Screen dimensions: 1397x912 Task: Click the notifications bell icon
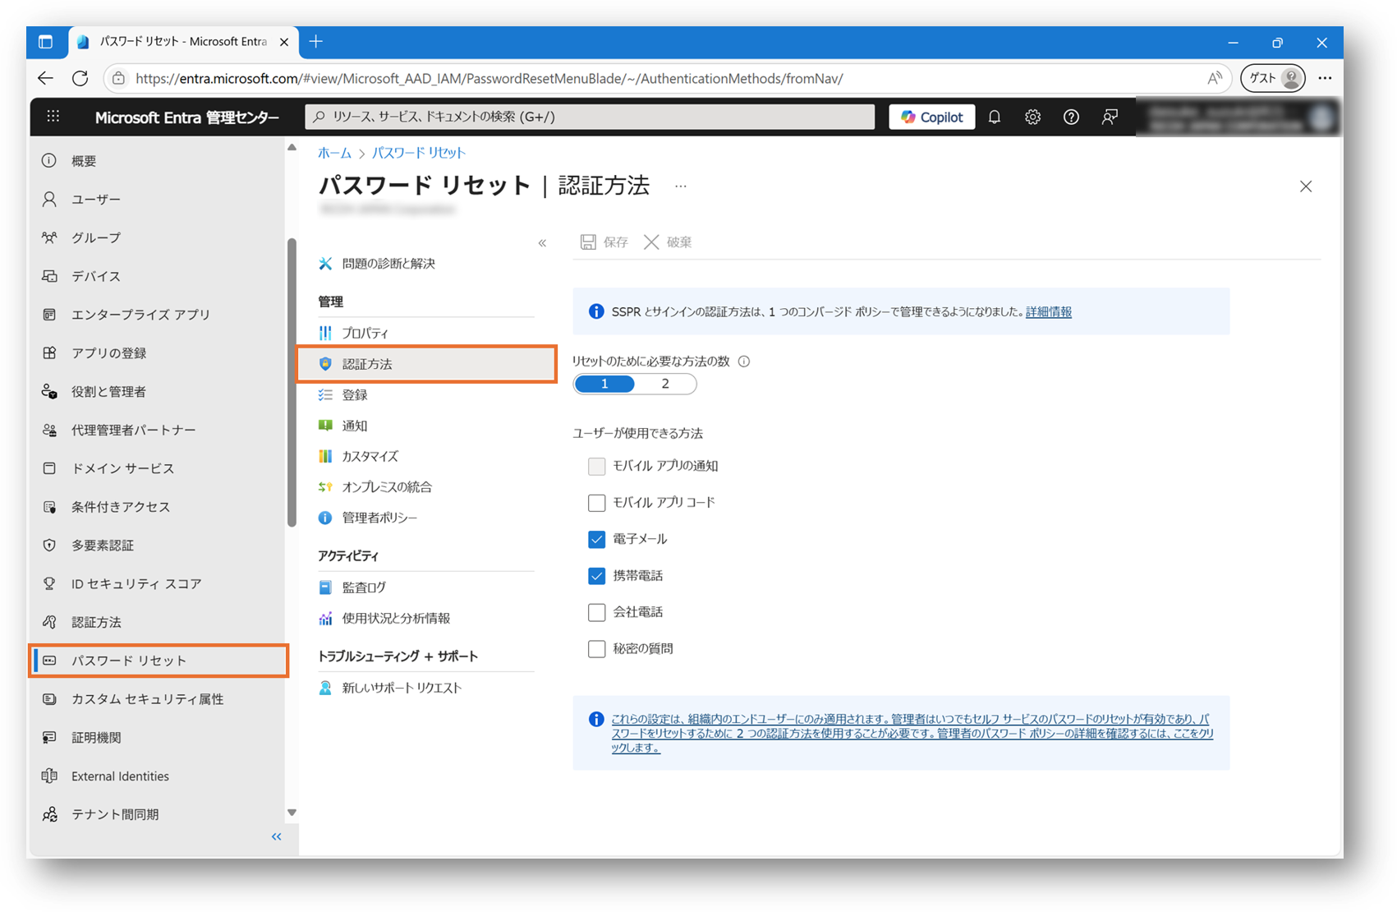pyautogui.click(x=994, y=117)
